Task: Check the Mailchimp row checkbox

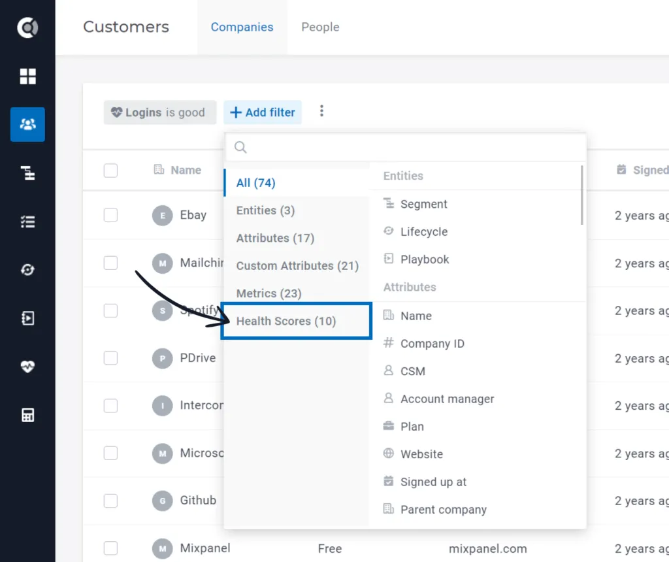Action: point(110,263)
